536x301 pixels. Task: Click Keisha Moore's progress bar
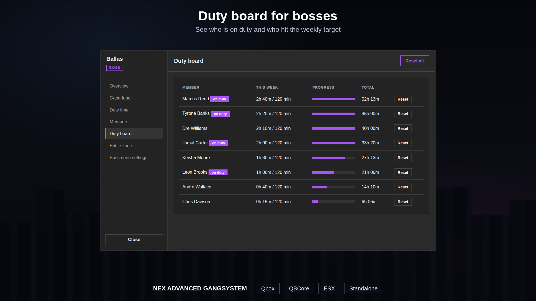(334, 158)
